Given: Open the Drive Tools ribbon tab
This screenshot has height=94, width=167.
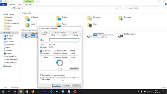Looking at the screenshot, I should tap(28, 4).
